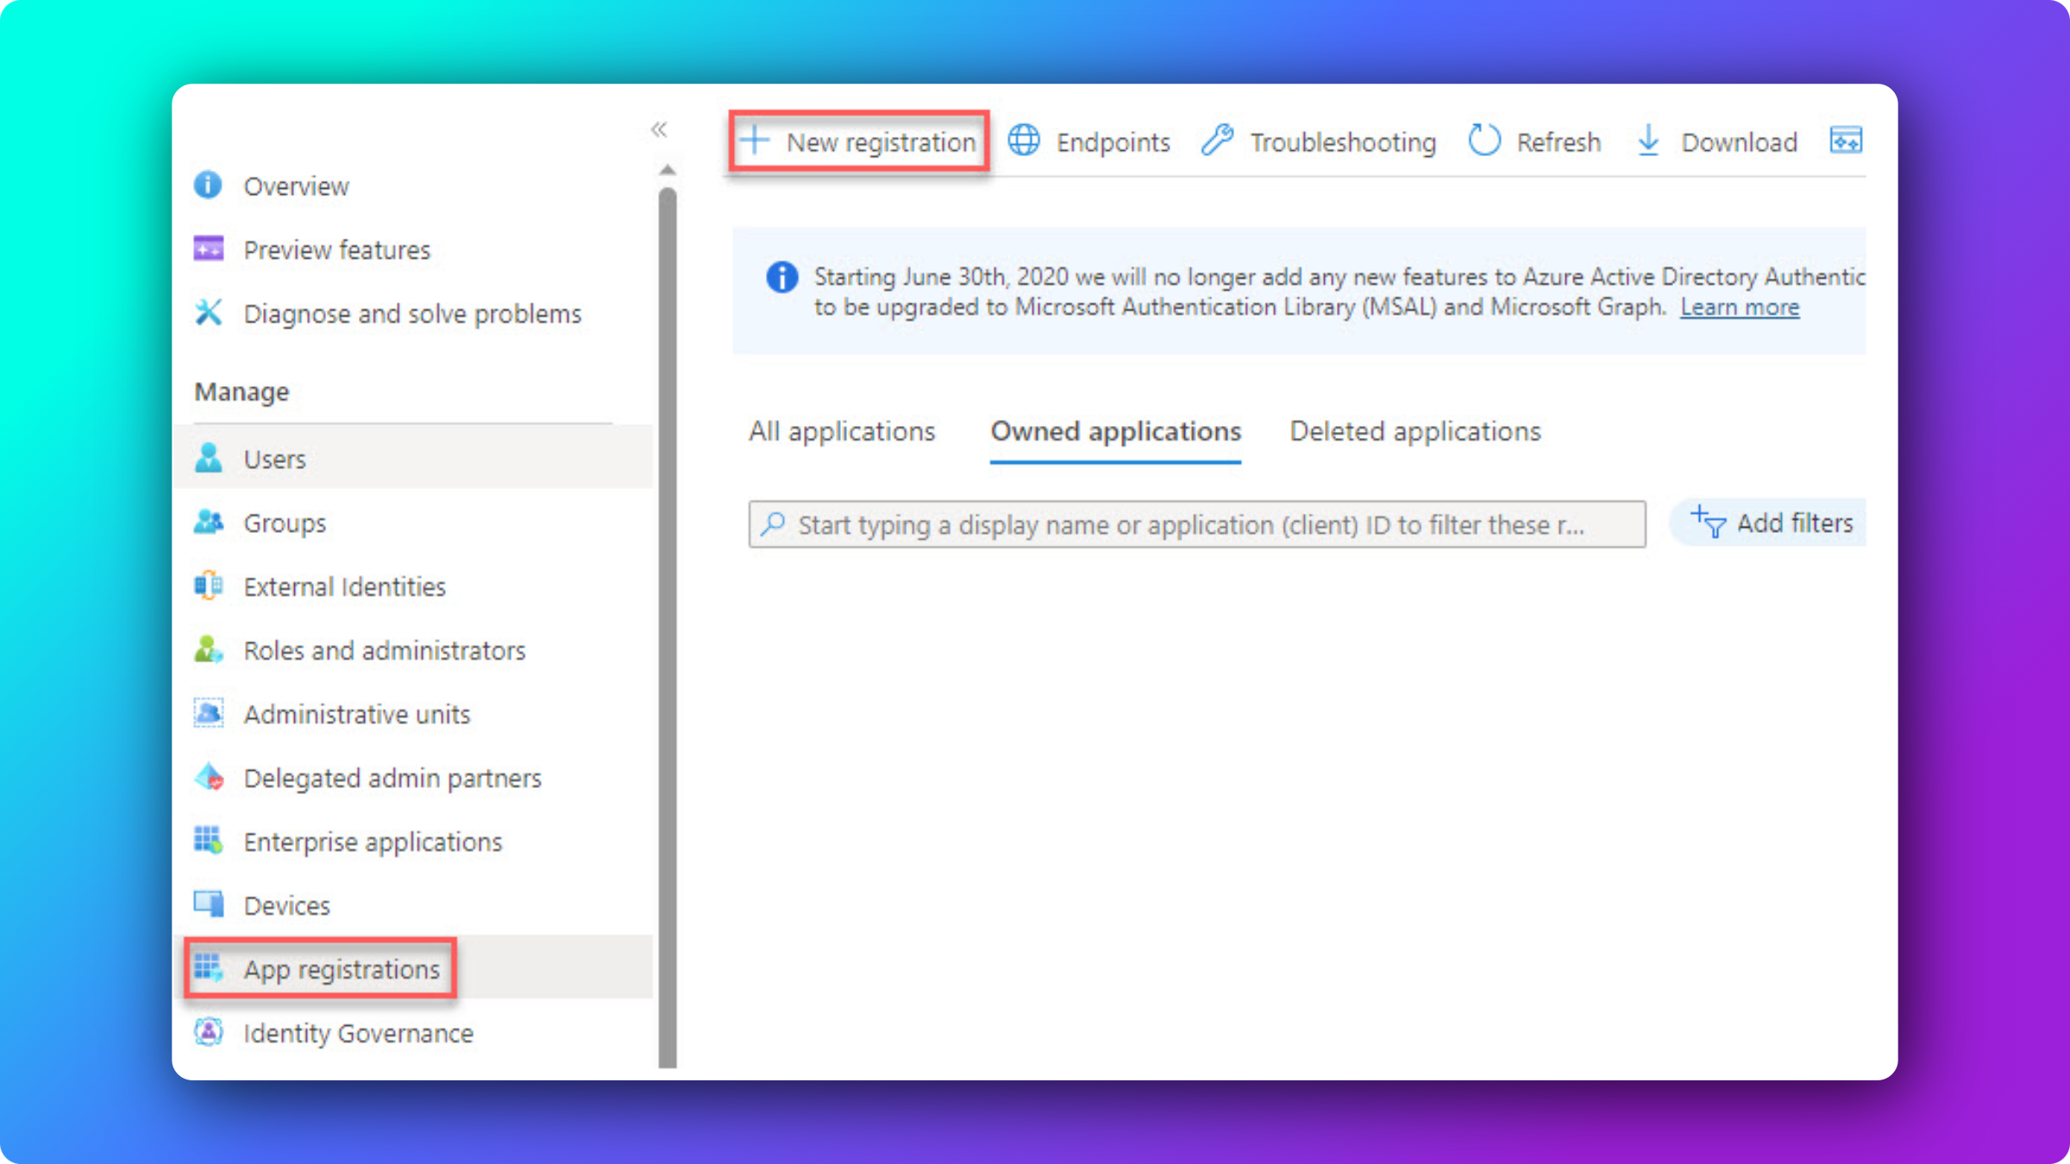
Task: Select the Owned applications tab
Action: coord(1115,431)
